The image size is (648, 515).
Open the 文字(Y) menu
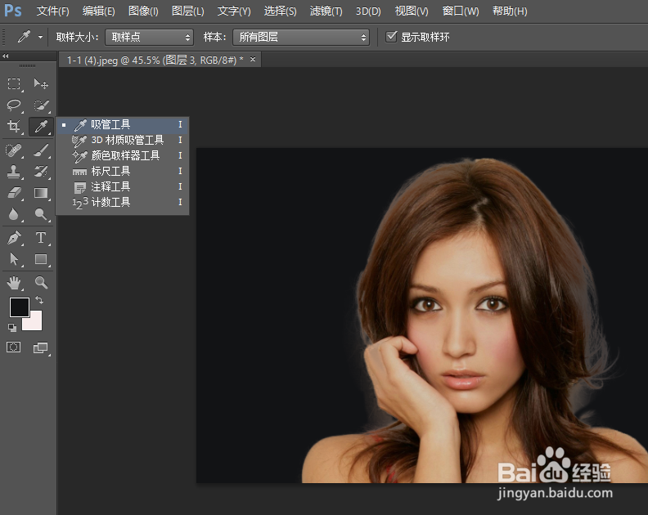coord(234,11)
